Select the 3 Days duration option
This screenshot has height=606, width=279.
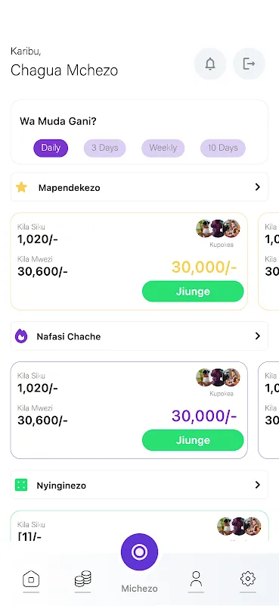coord(104,148)
